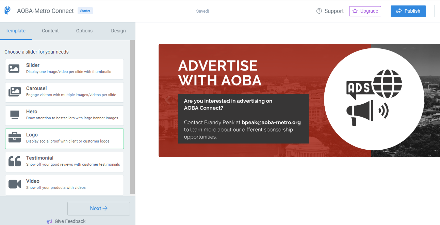Image resolution: width=440 pixels, height=225 pixels.
Task: Click the Publish button
Action: 408,11
